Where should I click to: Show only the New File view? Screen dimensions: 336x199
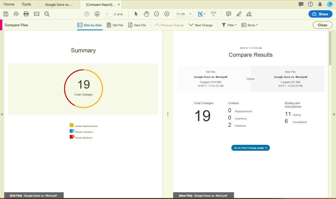[137, 25]
